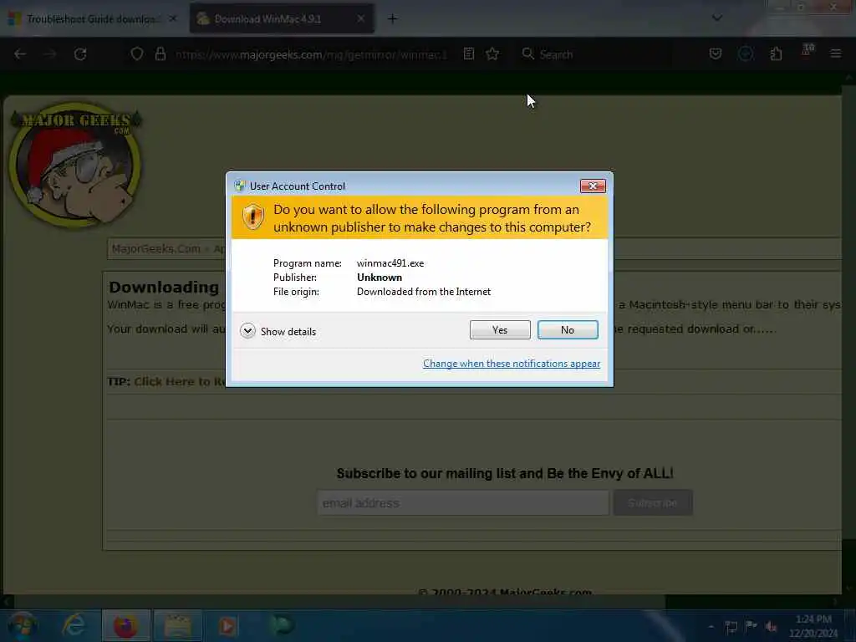Switch to Troubleshoot Guide download tab

[x=92, y=19]
